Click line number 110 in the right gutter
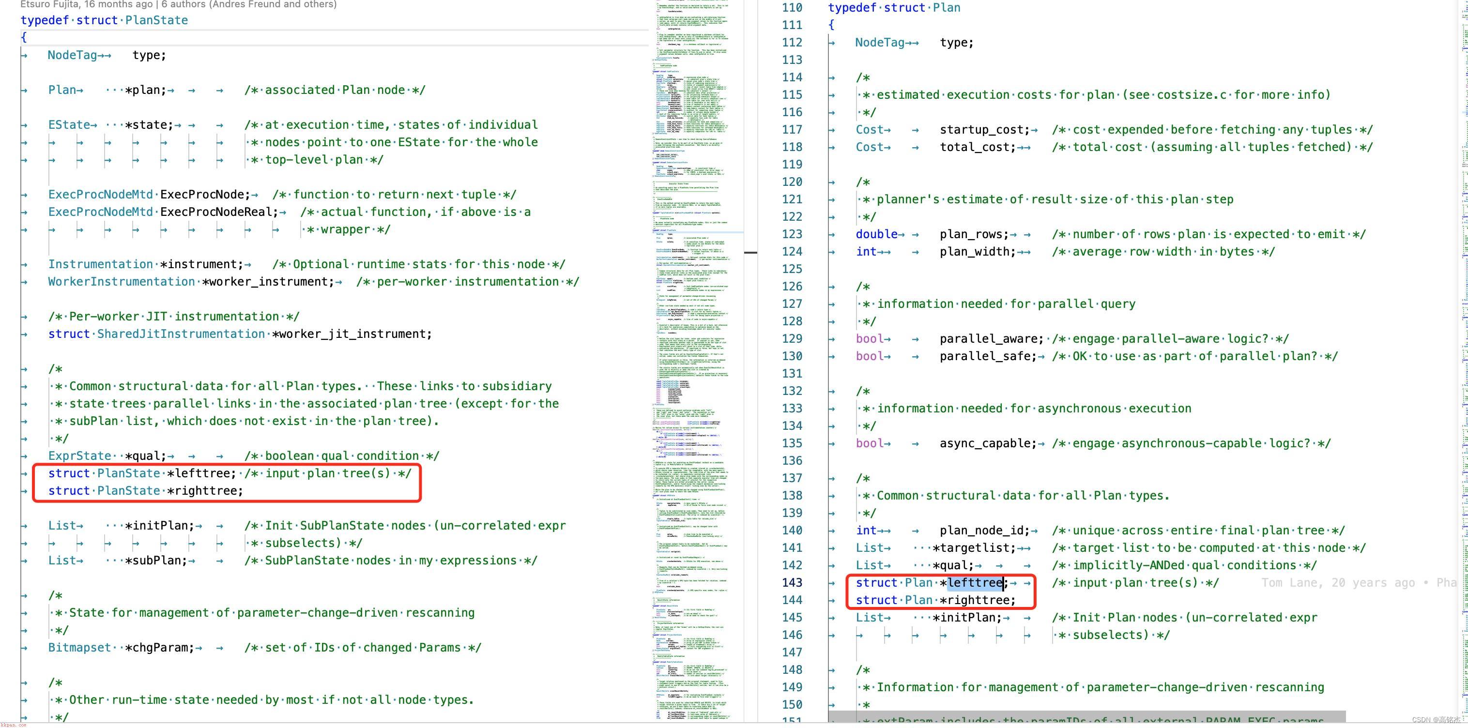Viewport: 1468px width, 728px height. click(x=792, y=8)
